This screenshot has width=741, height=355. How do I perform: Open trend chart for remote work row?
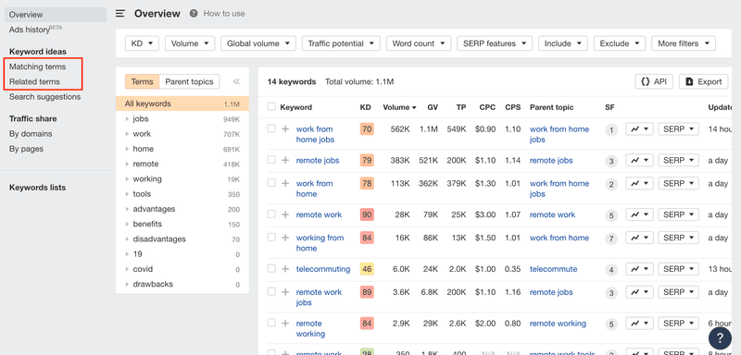[639, 214]
